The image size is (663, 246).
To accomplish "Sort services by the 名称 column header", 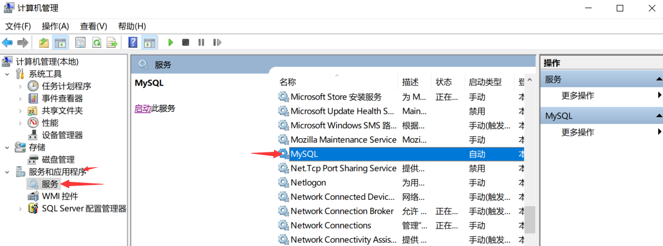I will [x=288, y=82].
